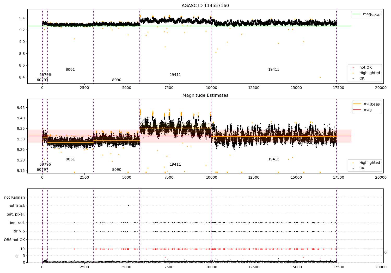
Task: Click 'OK' legend entry in Magnitude Estimates plot
Action: pyautogui.click(x=362, y=168)
